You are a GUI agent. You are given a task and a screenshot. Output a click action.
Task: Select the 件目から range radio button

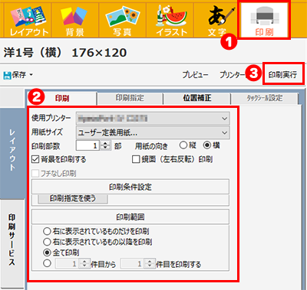(x=47, y=263)
